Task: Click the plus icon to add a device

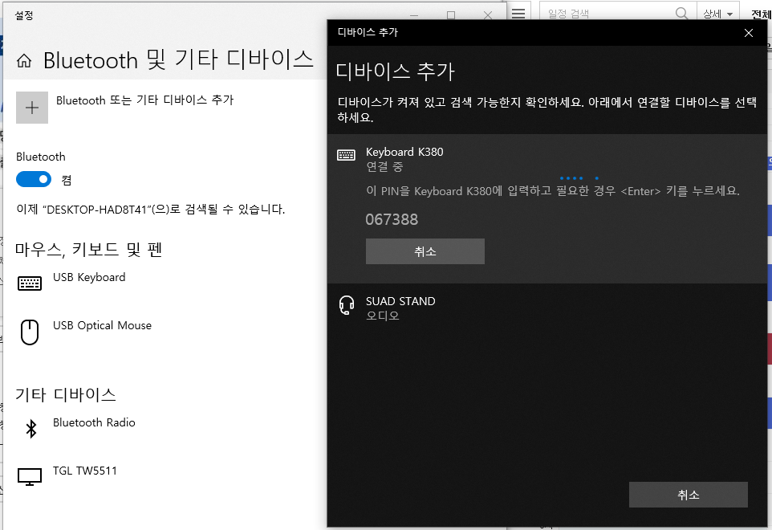Action: (32, 108)
